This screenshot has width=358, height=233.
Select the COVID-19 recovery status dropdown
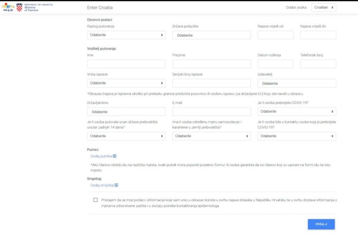click(x=297, y=112)
